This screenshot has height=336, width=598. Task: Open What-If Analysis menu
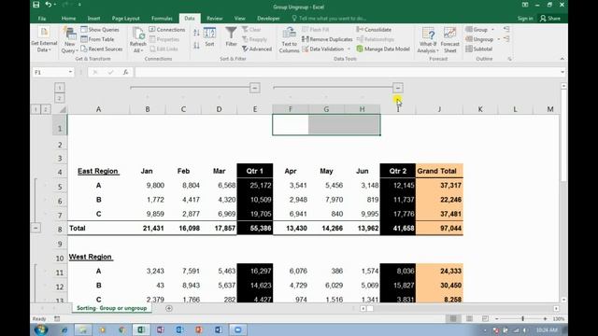click(428, 40)
